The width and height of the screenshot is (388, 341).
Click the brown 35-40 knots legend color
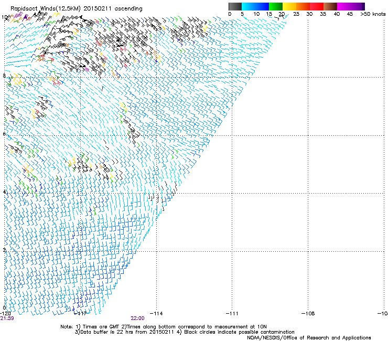(330, 6)
